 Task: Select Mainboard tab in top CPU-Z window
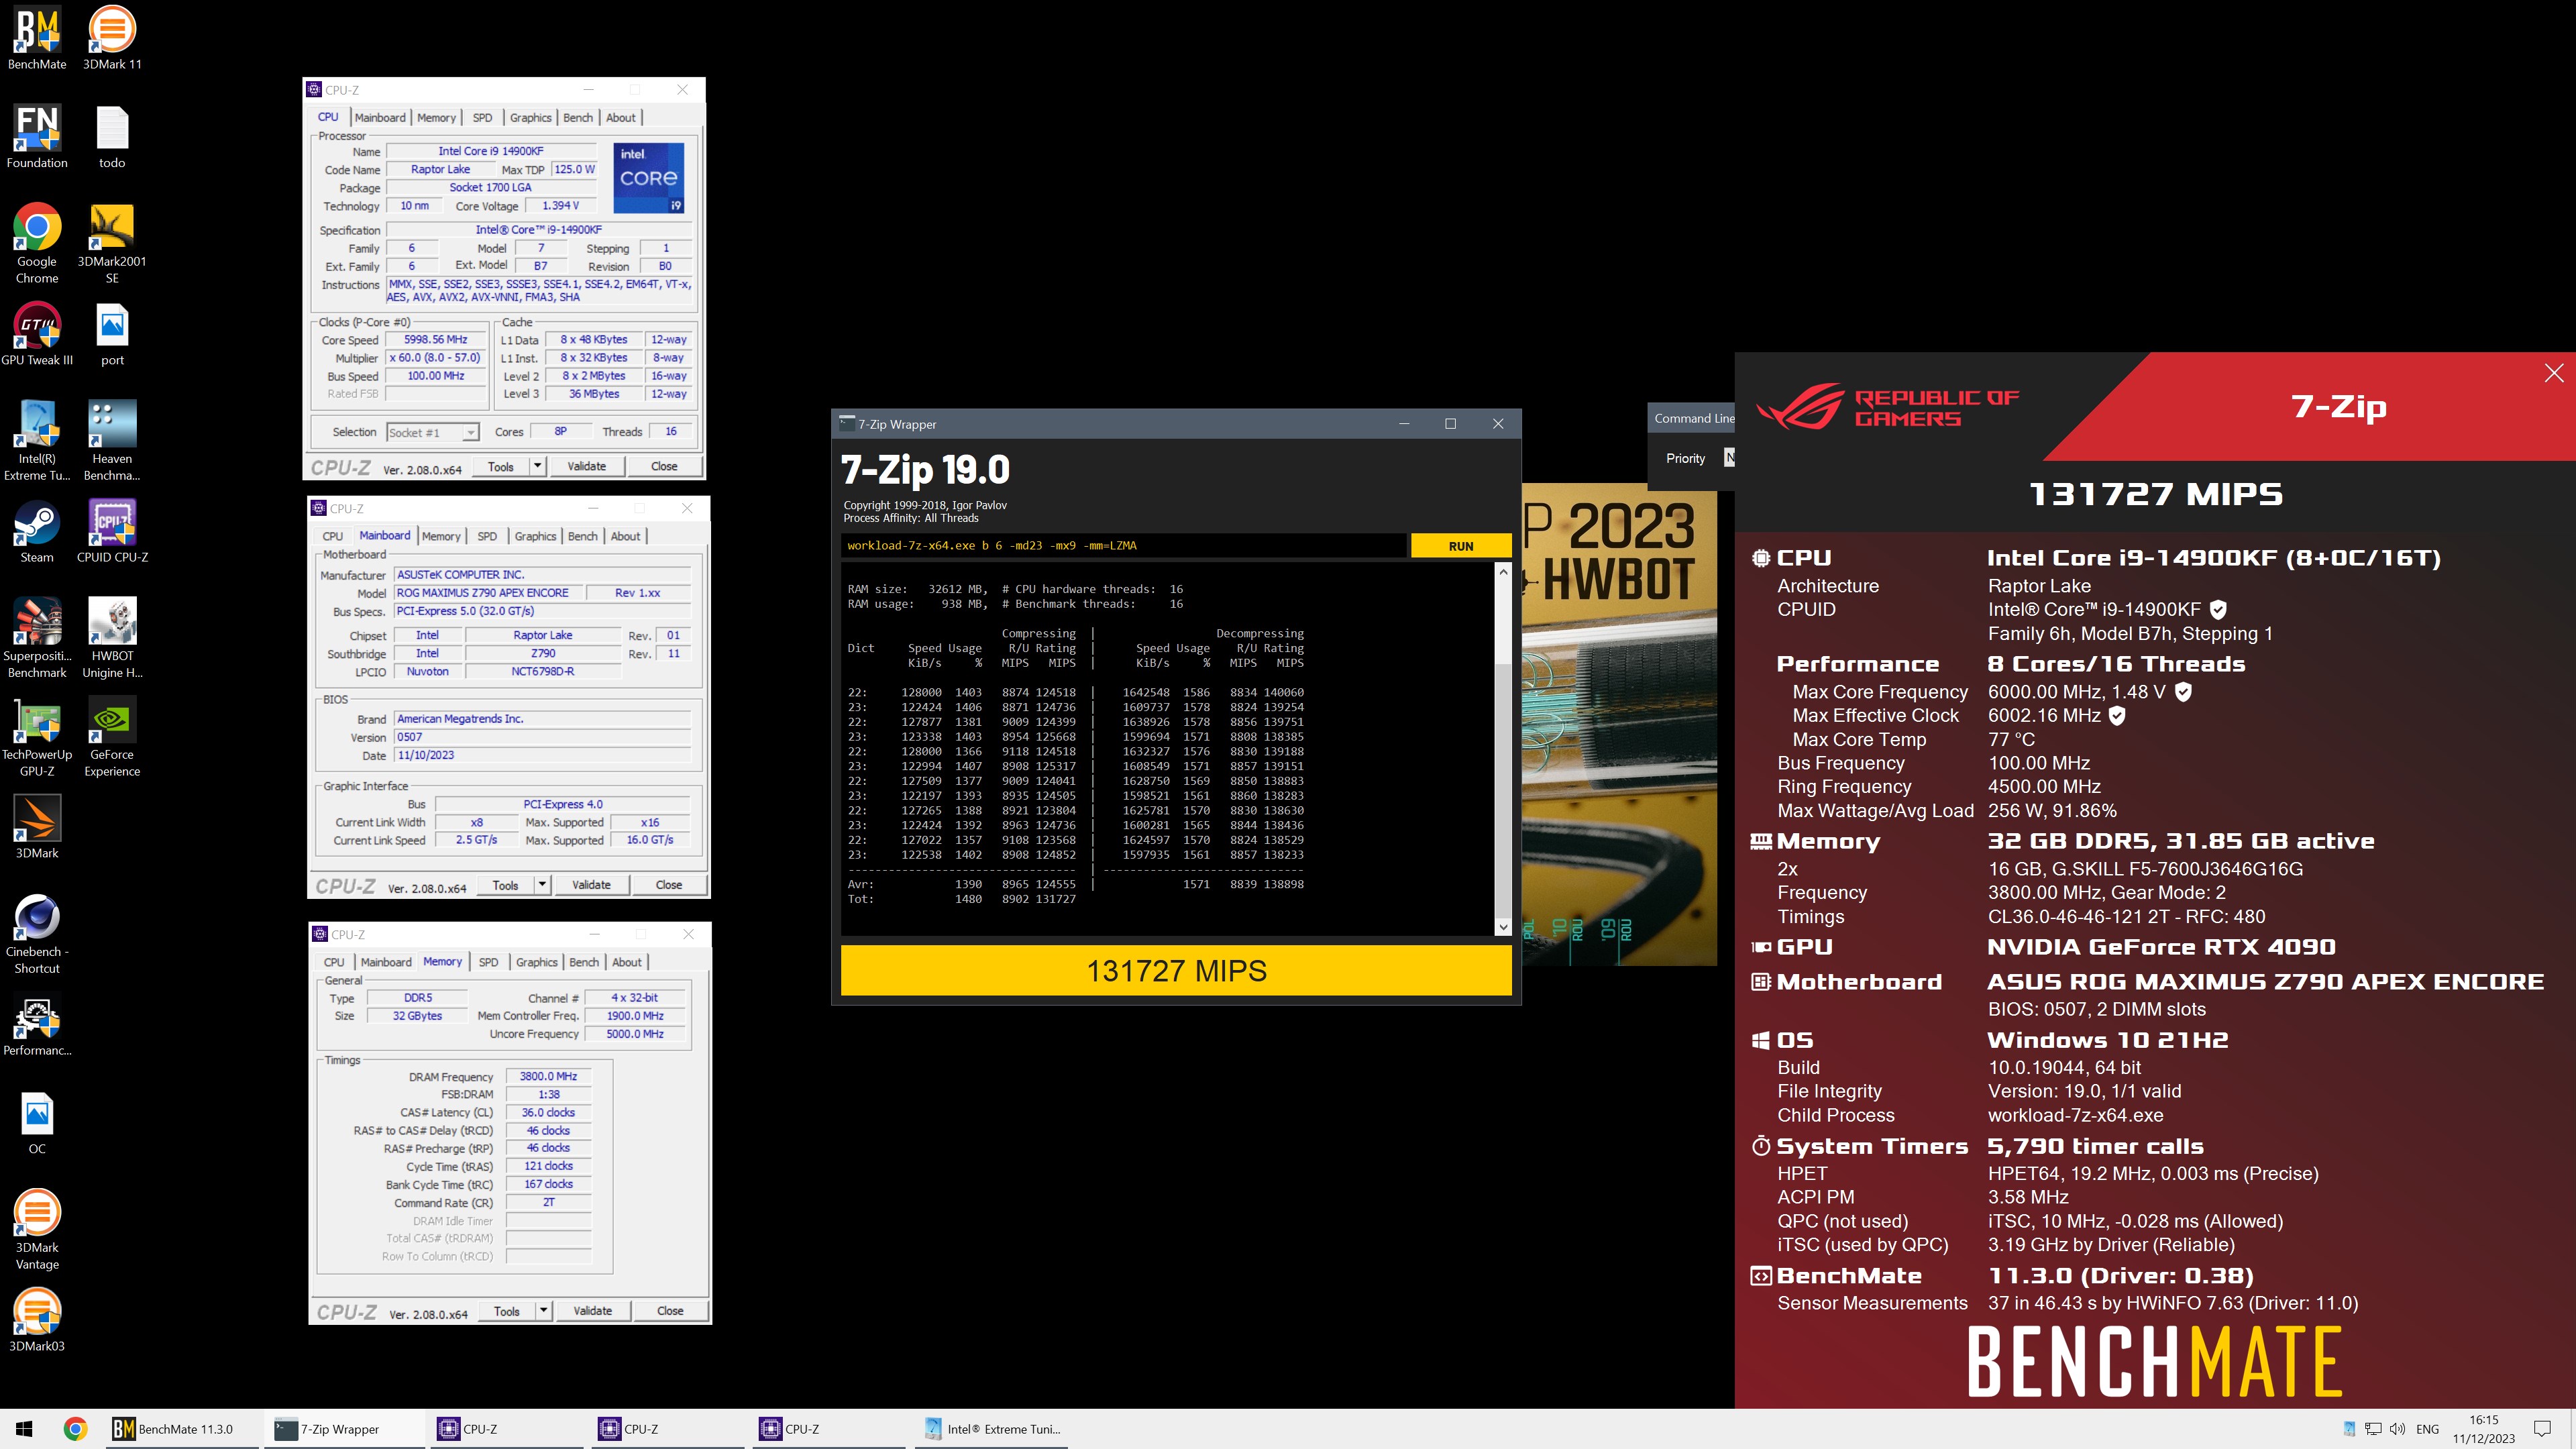tap(380, 117)
